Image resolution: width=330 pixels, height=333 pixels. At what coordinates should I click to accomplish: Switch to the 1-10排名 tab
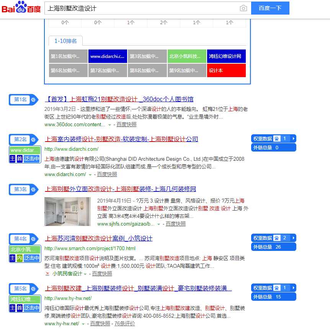[65, 41]
